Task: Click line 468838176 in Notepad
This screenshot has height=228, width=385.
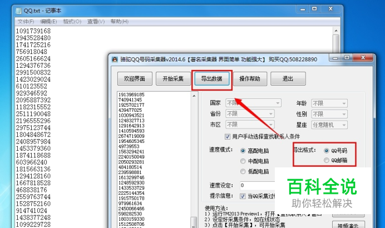Action: tap(31, 190)
